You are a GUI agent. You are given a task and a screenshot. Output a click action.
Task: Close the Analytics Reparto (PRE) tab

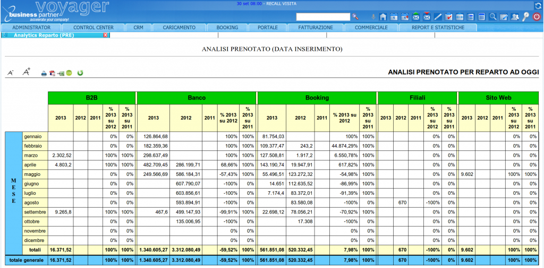pyautogui.click(x=106, y=35)
